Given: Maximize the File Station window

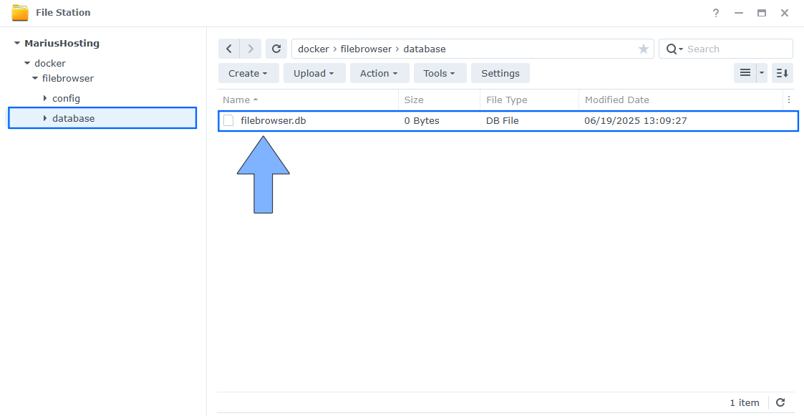Looking at the screenshot, I should 762,13.
